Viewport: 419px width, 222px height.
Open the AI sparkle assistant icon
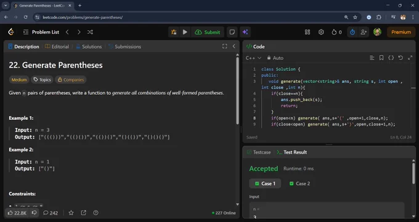245,32
